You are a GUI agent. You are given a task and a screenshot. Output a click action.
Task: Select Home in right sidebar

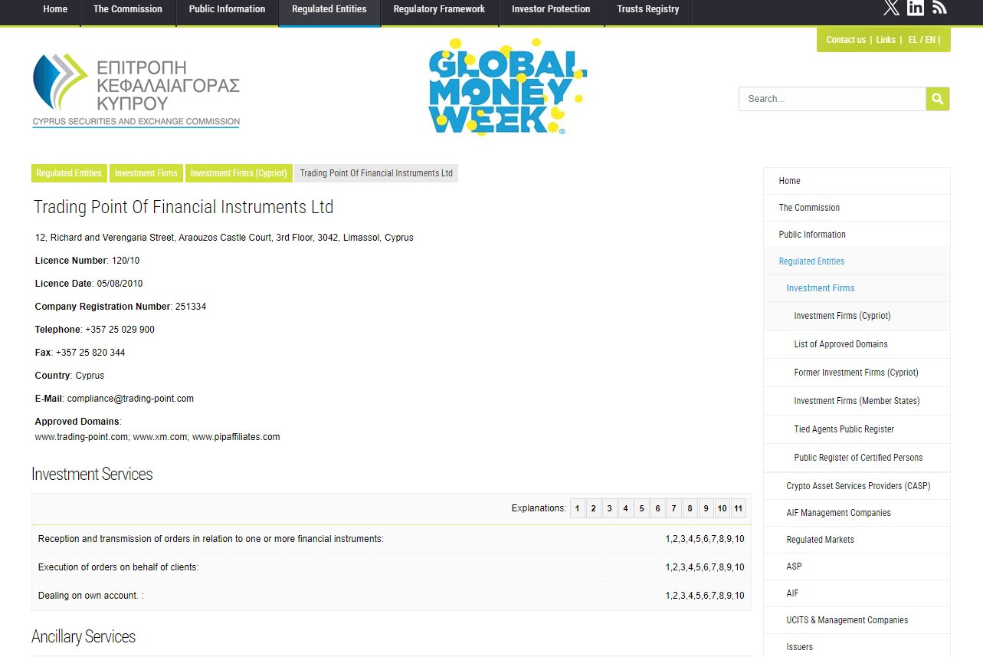pyautogui.click(x=857, y=181)
